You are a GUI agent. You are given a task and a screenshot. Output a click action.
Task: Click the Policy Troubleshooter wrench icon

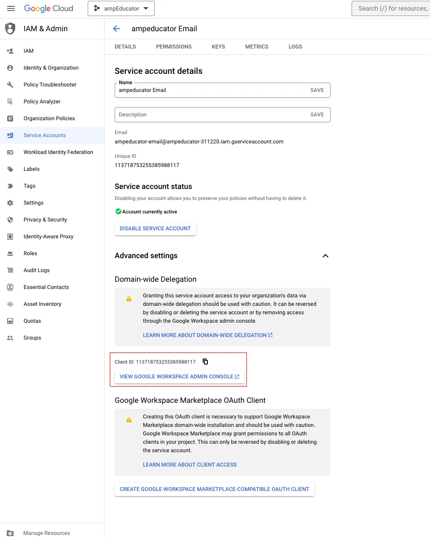(10, 85)
